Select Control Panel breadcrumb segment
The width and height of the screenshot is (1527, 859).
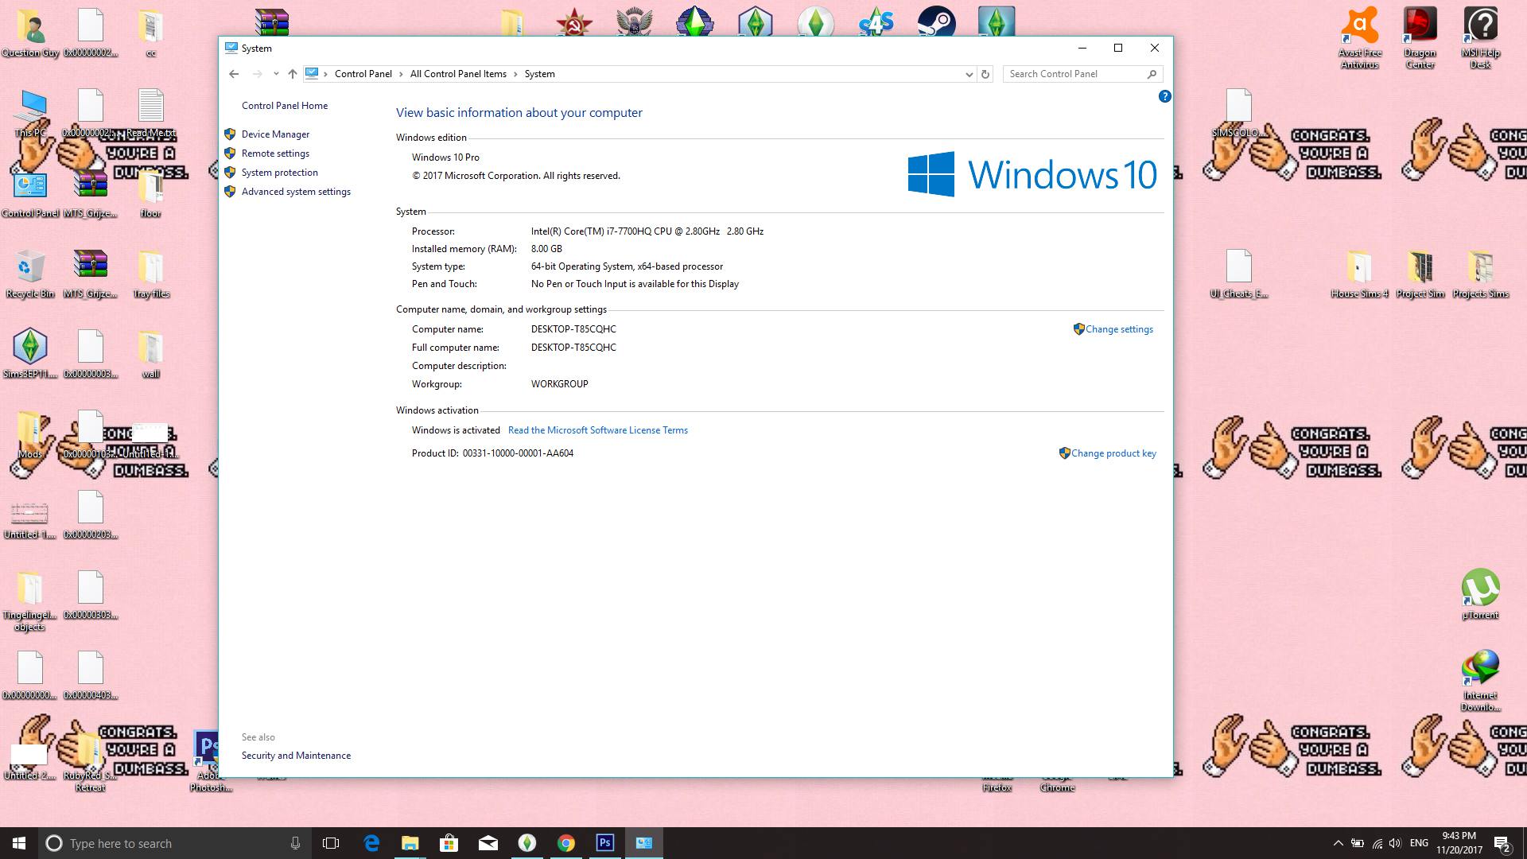point(363,74)
